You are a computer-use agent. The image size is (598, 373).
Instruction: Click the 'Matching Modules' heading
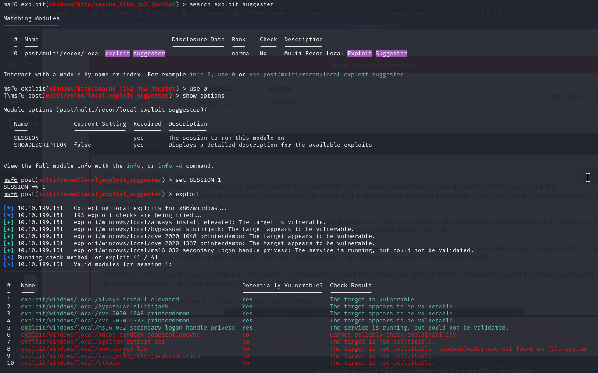point(32,18)
